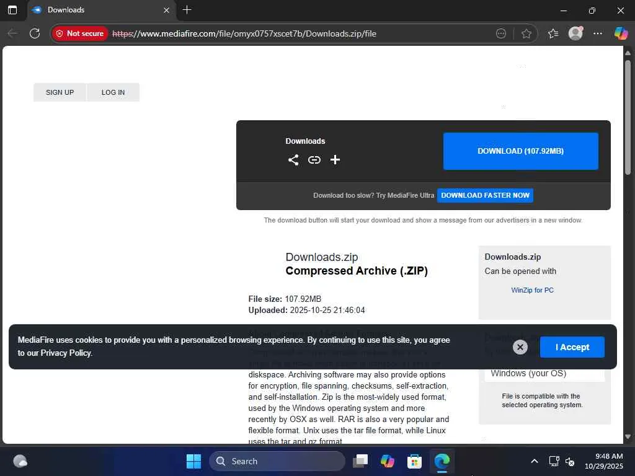Screen dimensions: 635x476
Task: Click the SIGN UP button
Action: click(60, 92)
